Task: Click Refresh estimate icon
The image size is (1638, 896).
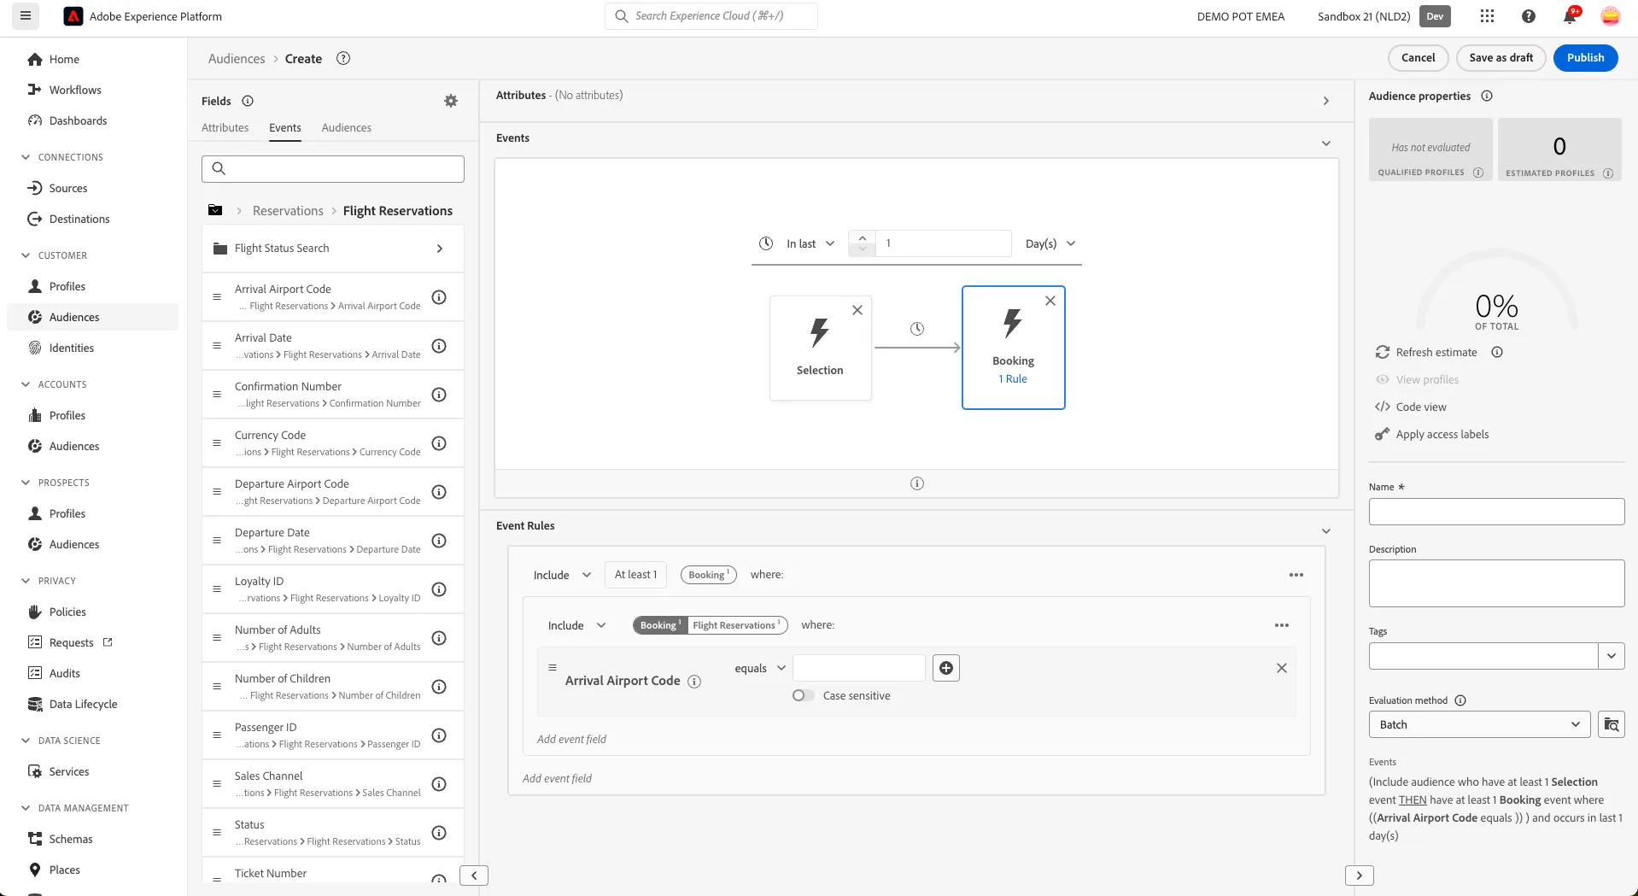Action: (1382, 352)
